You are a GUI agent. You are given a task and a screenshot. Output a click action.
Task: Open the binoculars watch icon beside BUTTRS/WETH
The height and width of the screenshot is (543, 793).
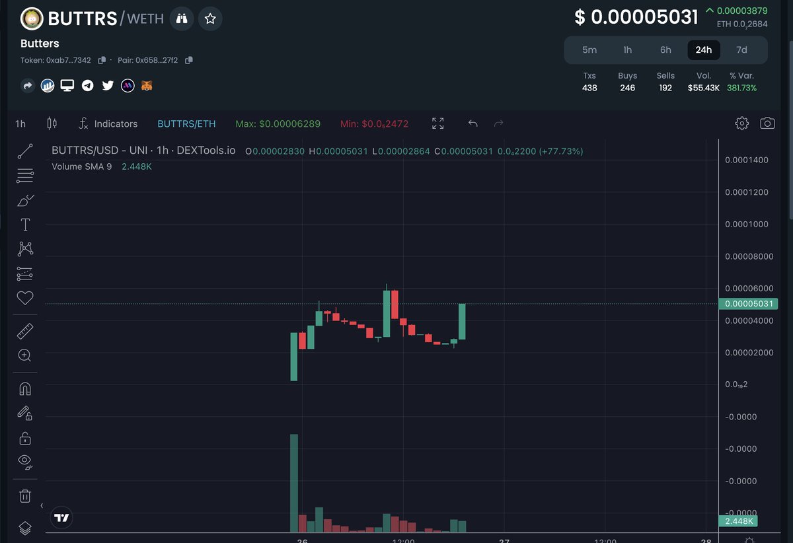pos(182,18)
